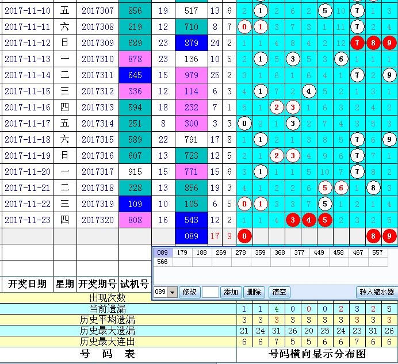Open the 089 number dropdown arrow
The width and height of the screenshot is (398, 364).
(x=173, y=292)
